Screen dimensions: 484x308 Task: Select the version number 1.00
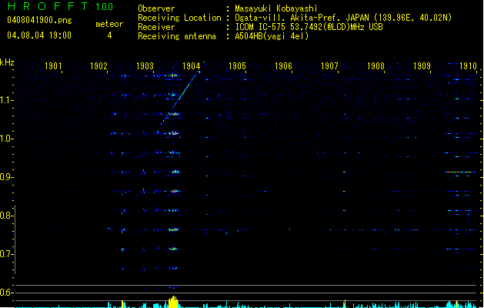tap(104, 7)
